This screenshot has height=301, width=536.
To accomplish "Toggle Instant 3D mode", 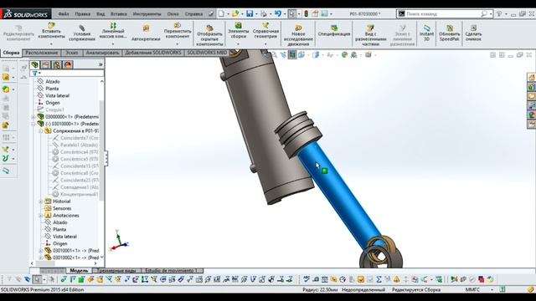I will (x=426, y=33).
